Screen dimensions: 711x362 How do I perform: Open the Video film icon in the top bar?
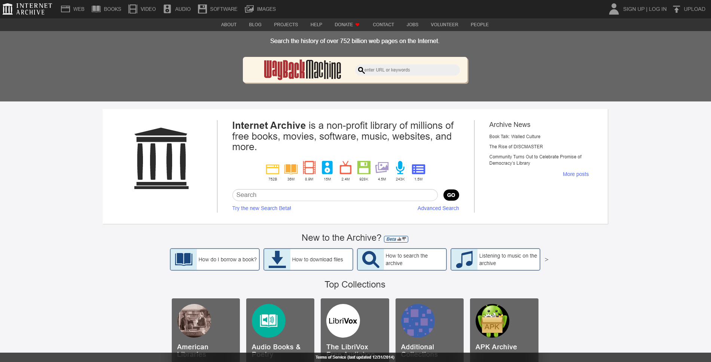click(133, 9)
